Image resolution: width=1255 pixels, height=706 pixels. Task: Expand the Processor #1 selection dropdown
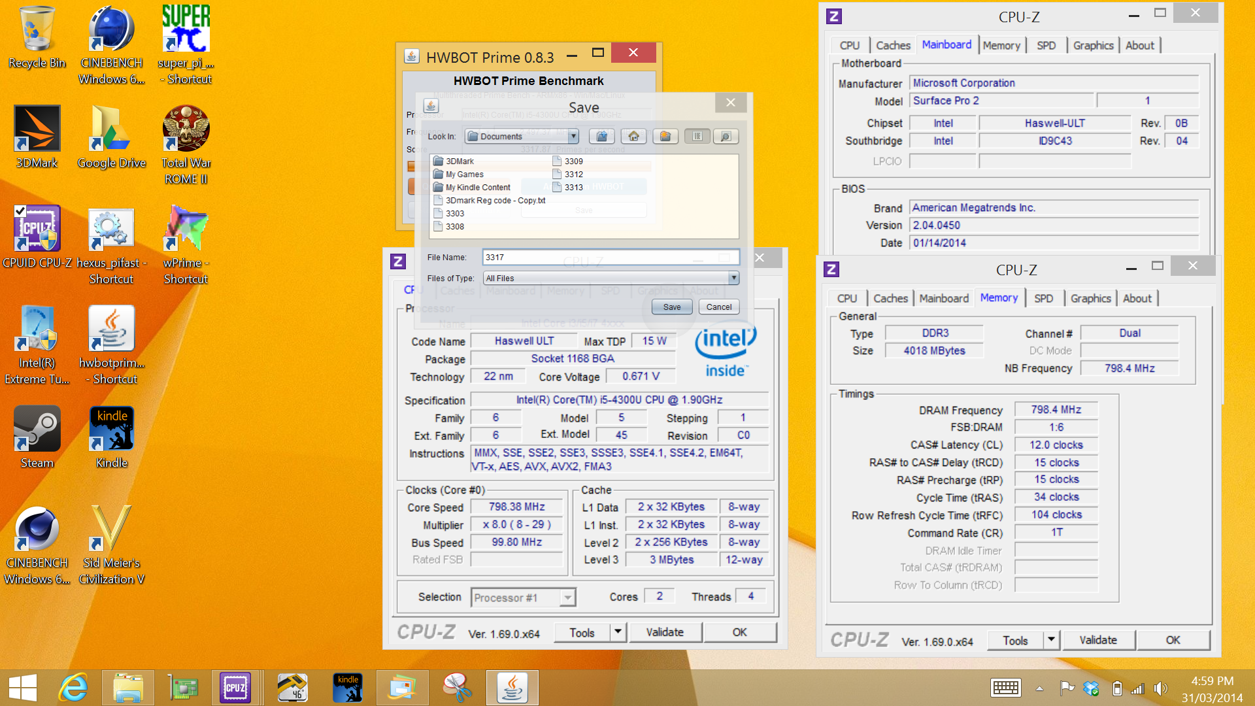(x=568, y=597)
